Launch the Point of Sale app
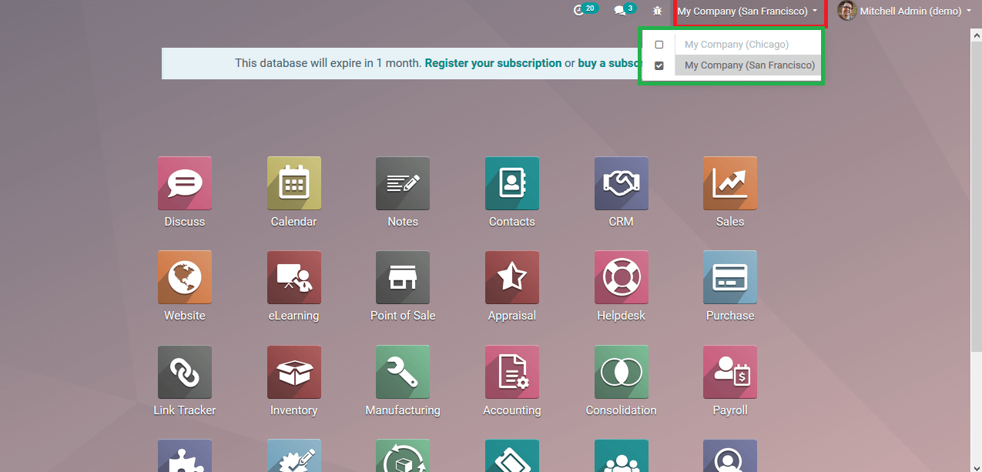The width and height of the screenshot is (982, 472). (403, 277)
